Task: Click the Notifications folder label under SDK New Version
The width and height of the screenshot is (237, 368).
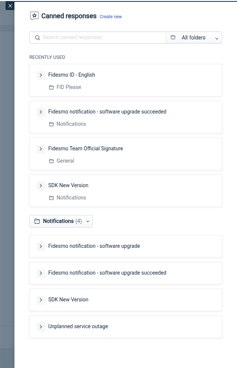Action: [71, 198]
